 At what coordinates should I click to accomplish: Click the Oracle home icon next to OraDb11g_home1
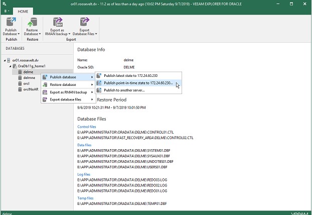[15, 66]
